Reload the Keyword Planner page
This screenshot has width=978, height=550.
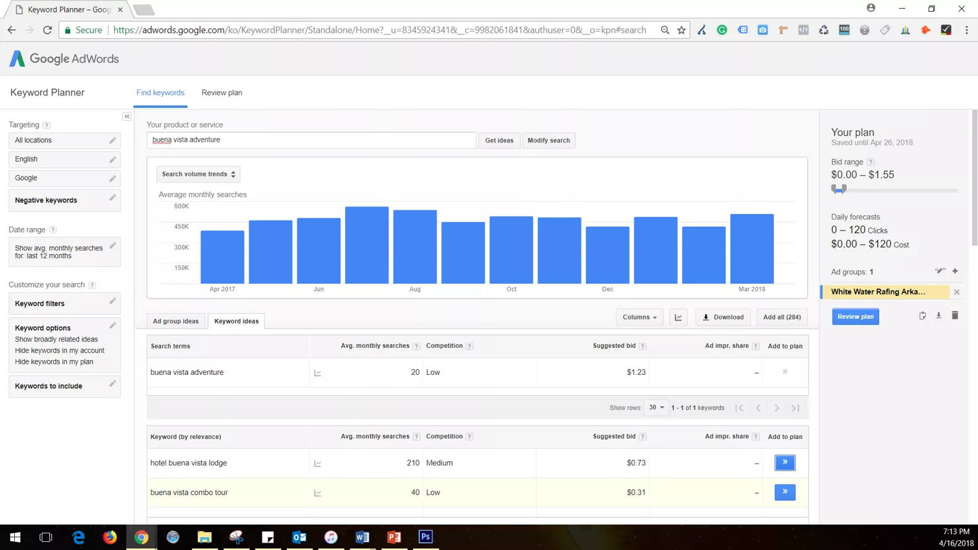pyautogui.click(x=47, y=30)
